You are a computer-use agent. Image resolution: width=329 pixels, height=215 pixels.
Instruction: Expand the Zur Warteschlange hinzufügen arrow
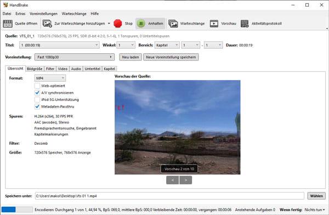pyautogui.click(x=109, y=23)
